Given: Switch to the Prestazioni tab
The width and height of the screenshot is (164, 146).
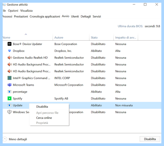Looking at the screenshot, I should 21,16.
